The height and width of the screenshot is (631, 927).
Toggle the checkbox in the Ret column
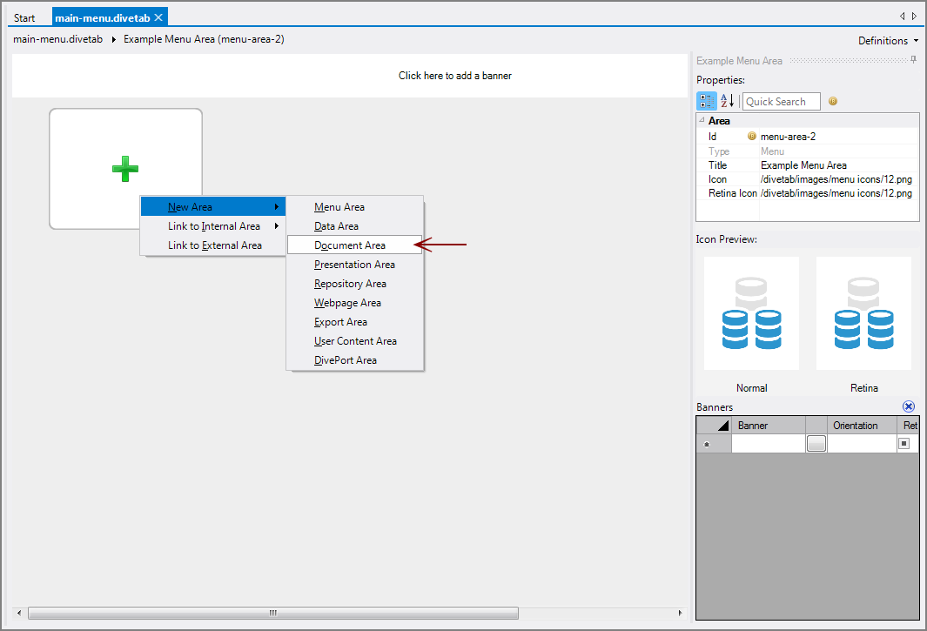(x=903, y=443)
